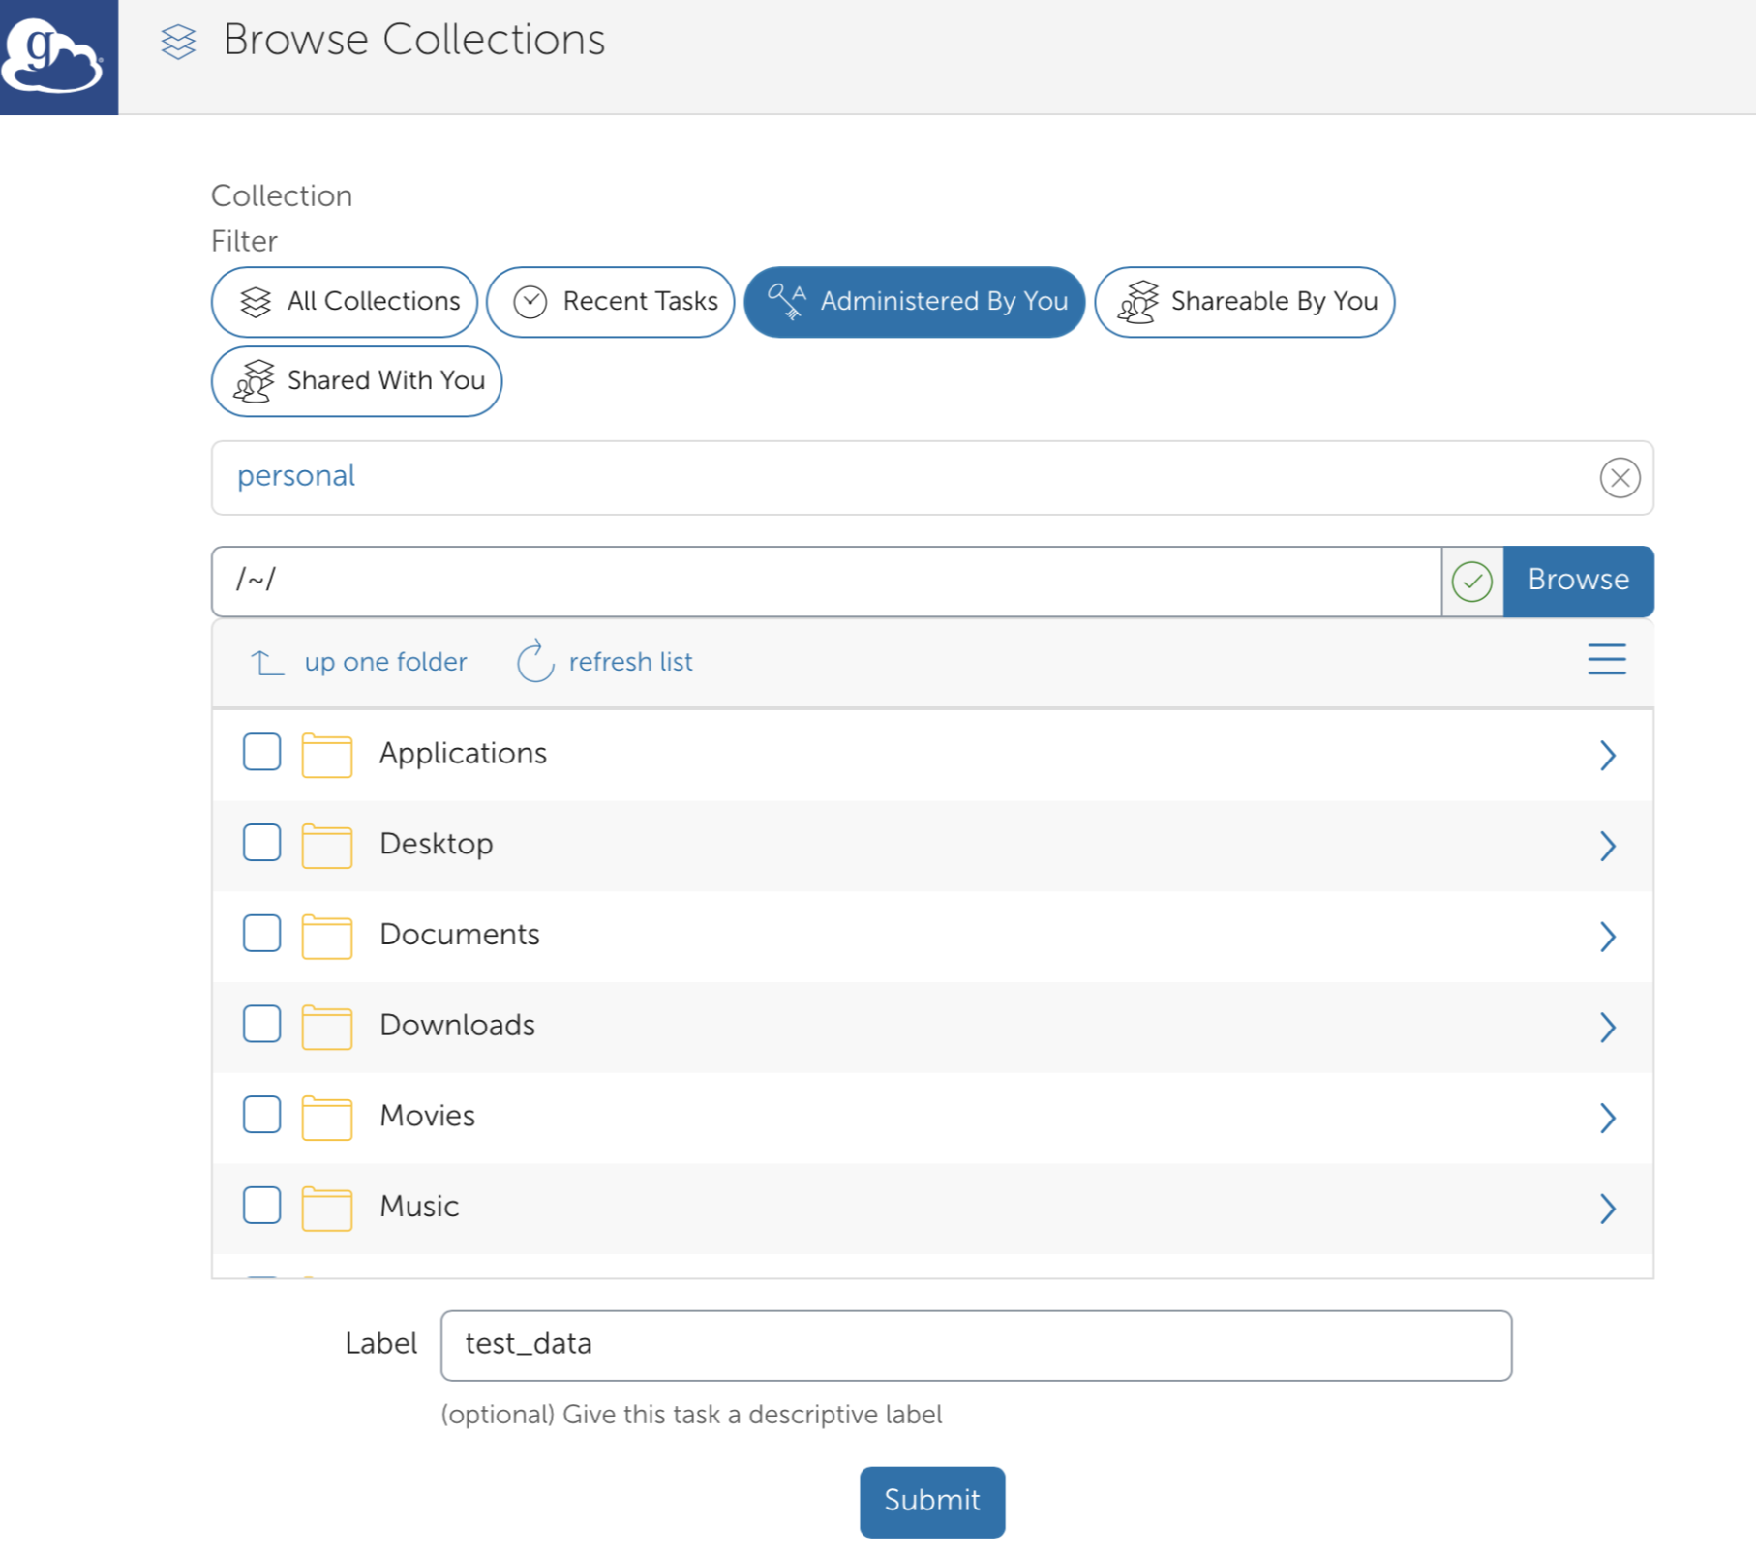The height and width of the screenshot is (1554, 1756).
Task: Select the Shared With You filter
Action: click(357, 381)
